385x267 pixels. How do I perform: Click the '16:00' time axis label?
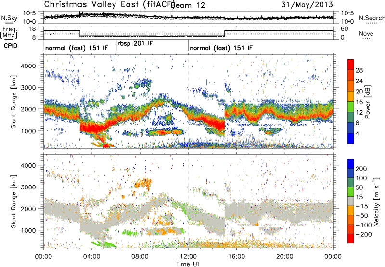[236, 257]
